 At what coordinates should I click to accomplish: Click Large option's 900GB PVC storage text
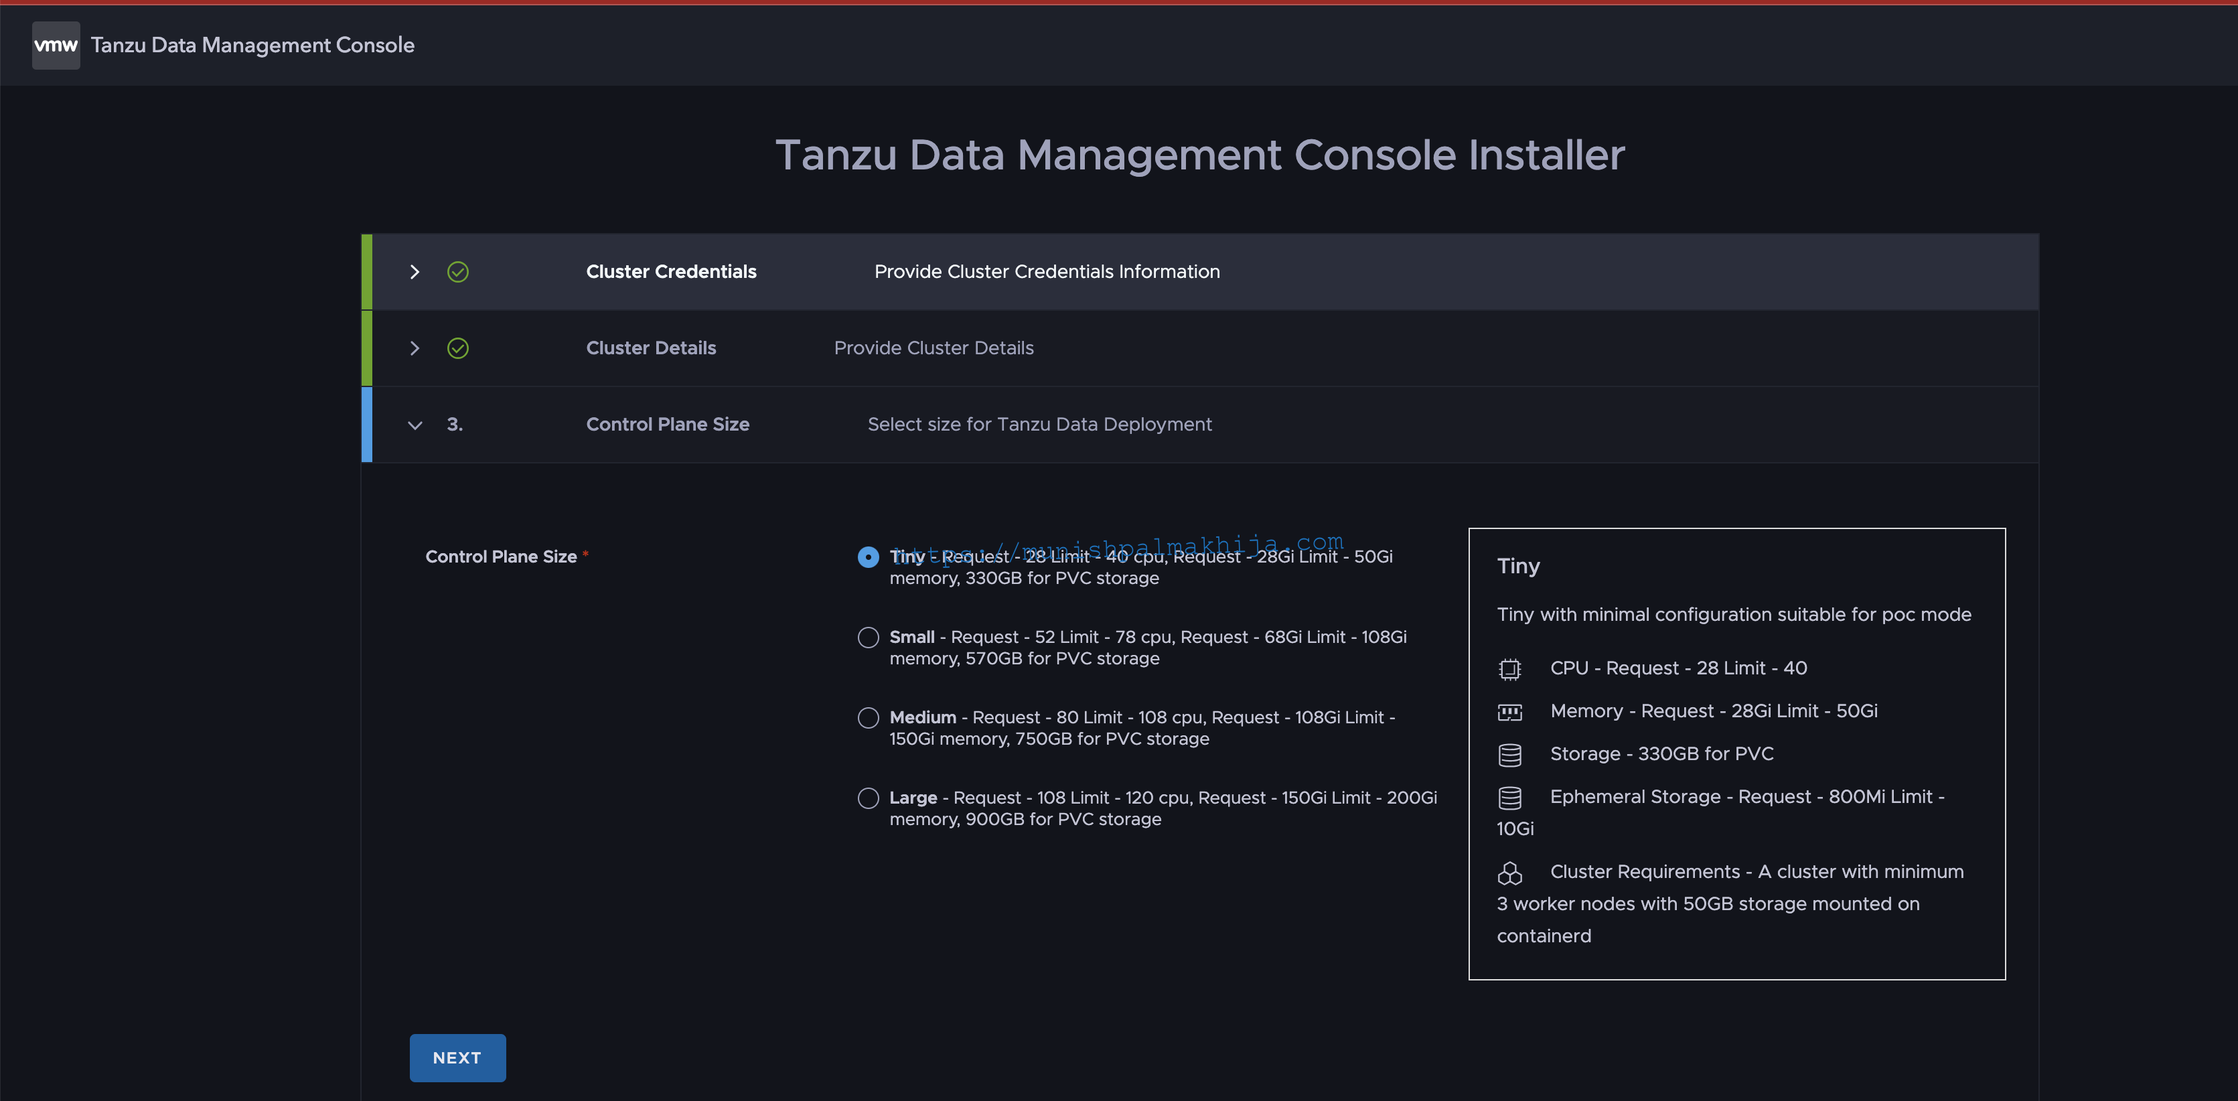1063,820
